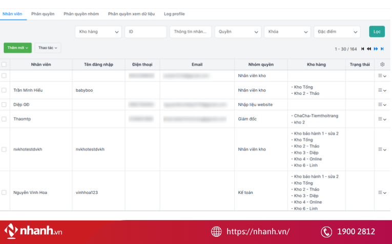Image resolution: width=392 pixels, height=244 pixels.
Task: Tick Nguyễn Vinh Hoa's checkbox
Action: (4, 192)
